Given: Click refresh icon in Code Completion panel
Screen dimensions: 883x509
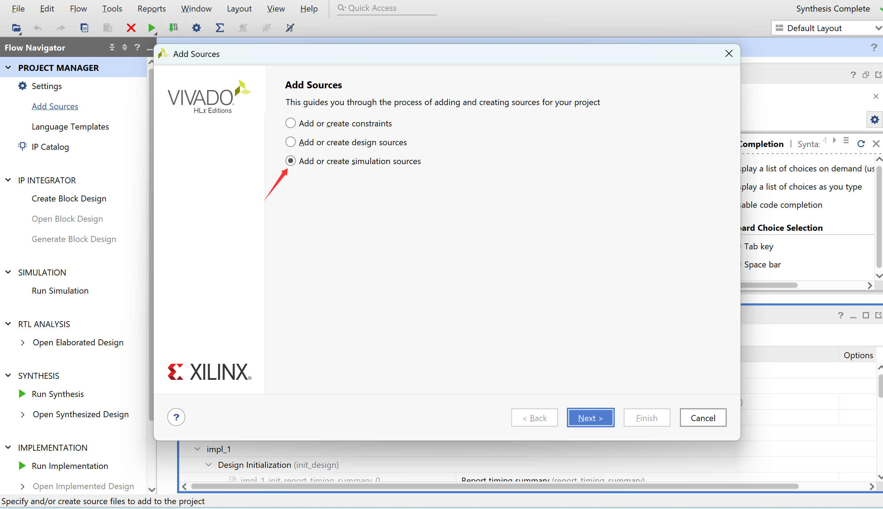Looking at the screenshot, I should [x=861, y=143].
